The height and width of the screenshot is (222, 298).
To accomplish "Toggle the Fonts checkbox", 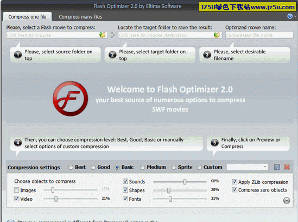I will click(125, 199).
